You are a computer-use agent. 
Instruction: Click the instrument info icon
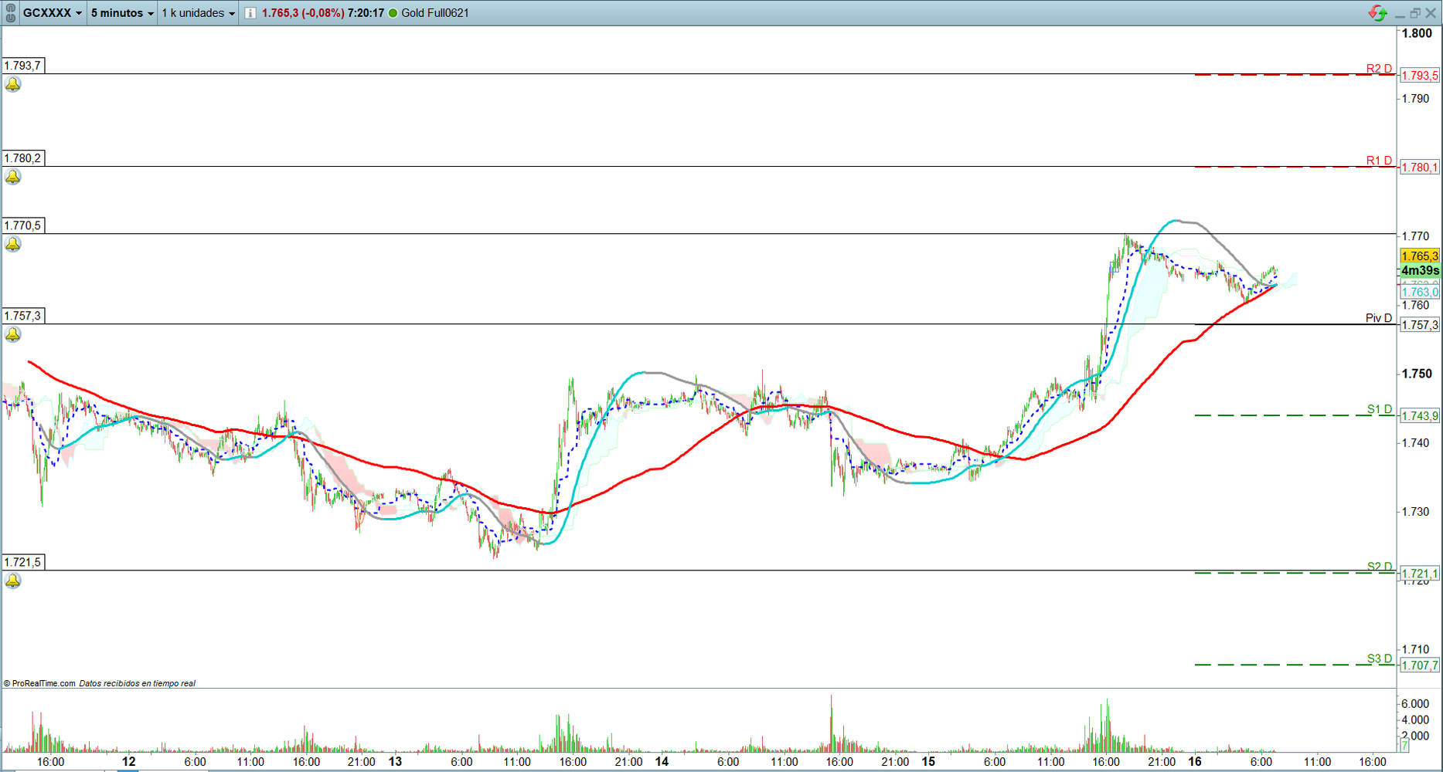click(x=250, y=13)
